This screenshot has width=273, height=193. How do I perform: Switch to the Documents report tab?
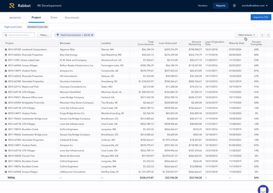click(x=72, y=18)
